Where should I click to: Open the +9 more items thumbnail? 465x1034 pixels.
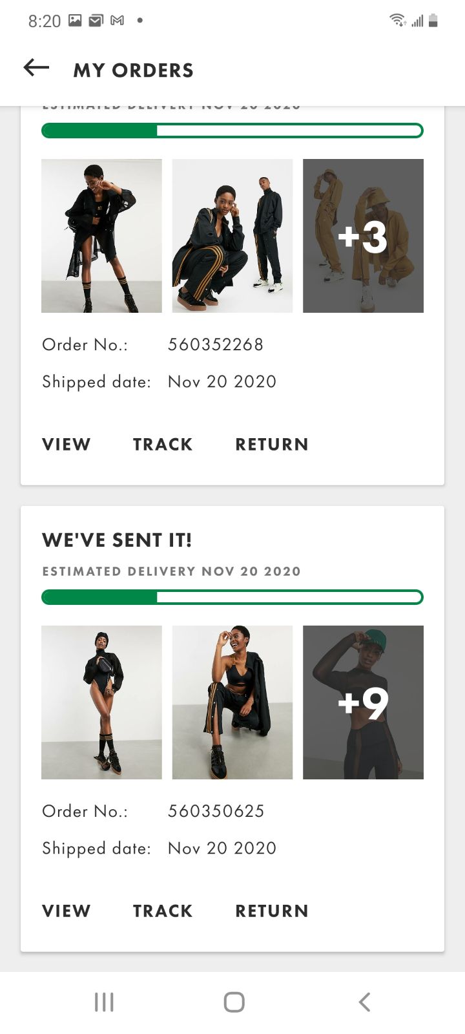click(363, 702)
